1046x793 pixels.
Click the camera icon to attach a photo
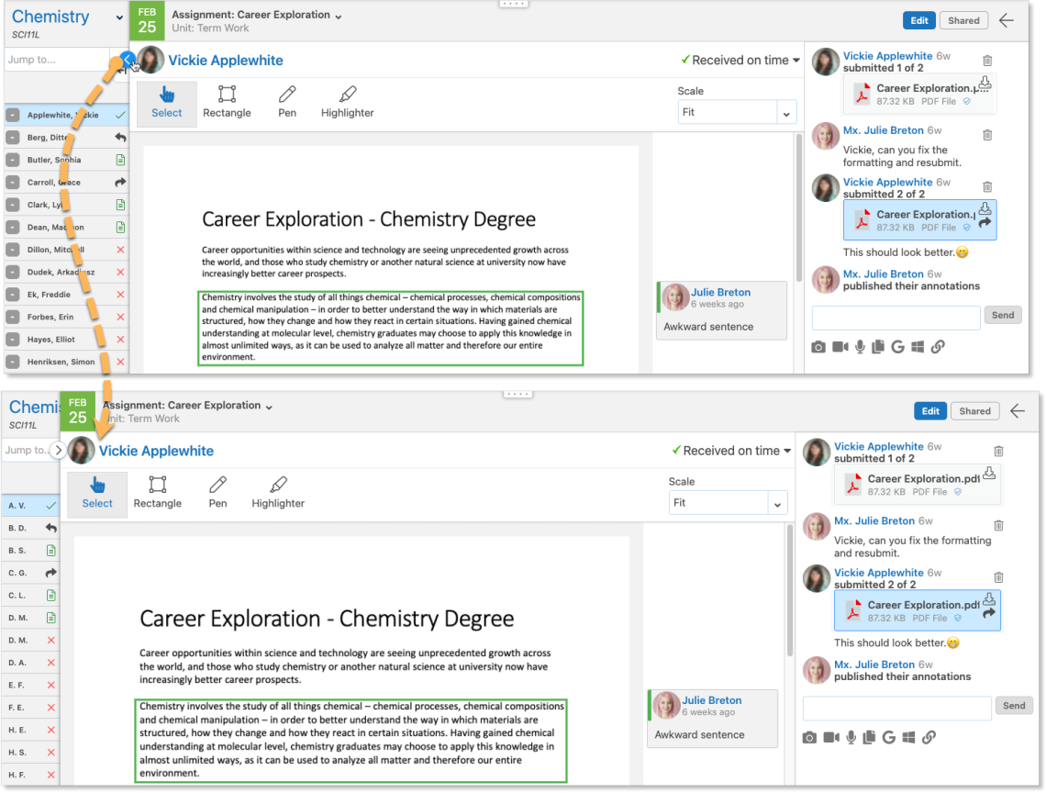818,347
